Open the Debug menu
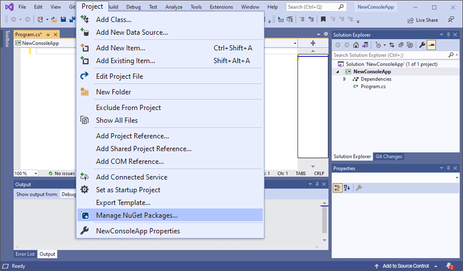 [x=133, y=6]
